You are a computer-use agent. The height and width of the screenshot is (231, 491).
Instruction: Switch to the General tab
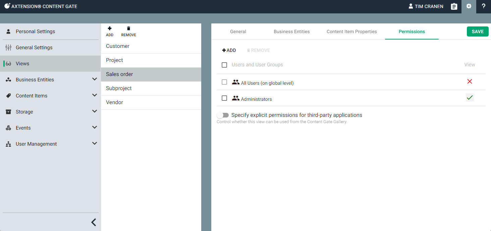[238, 31]
